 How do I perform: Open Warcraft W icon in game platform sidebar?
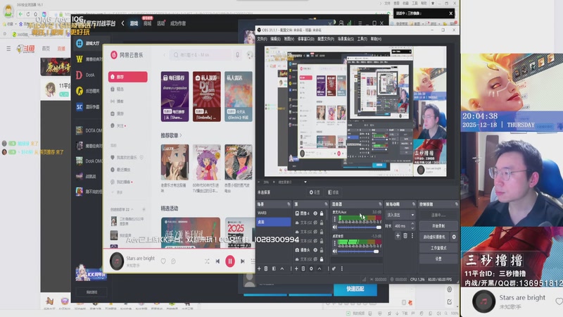click(x=80, y=59)
